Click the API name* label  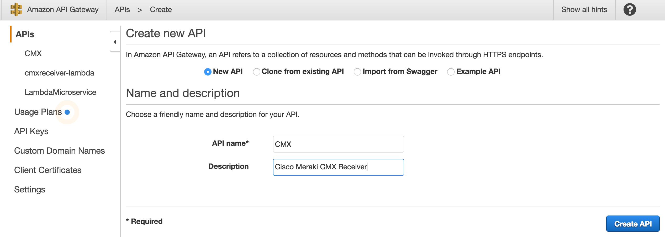pyautogui.click(x=230, y=143)
